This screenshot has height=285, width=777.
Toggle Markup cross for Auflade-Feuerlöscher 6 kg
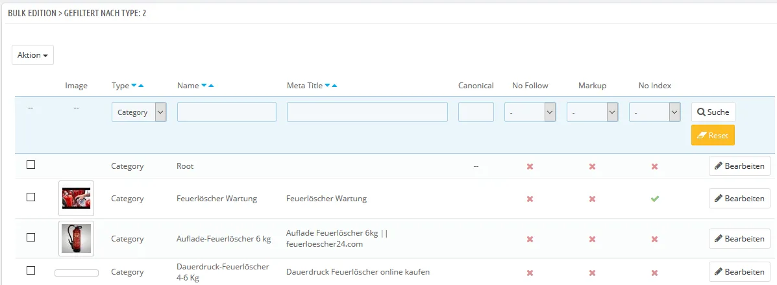click(x=592, y=239)
